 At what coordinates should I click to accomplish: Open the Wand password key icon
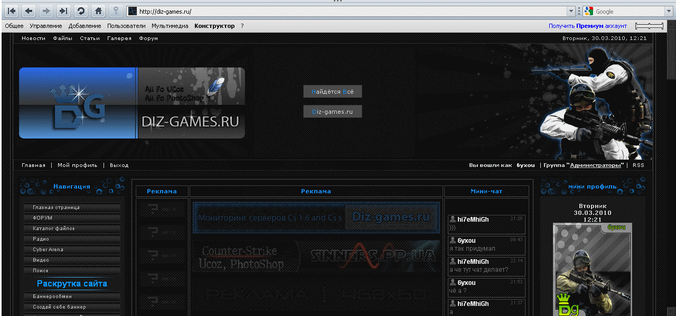click(x=115, y=11)
